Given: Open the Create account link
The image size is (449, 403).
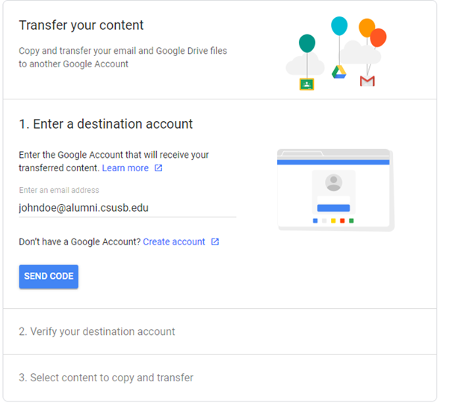Looking at the screenshot, I should tap(173, 242).
